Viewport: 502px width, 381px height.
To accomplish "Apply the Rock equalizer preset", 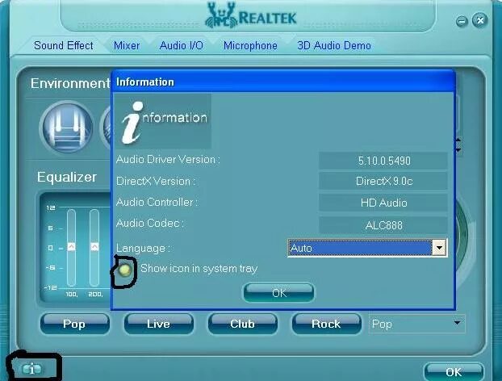I will coord(326,324).
